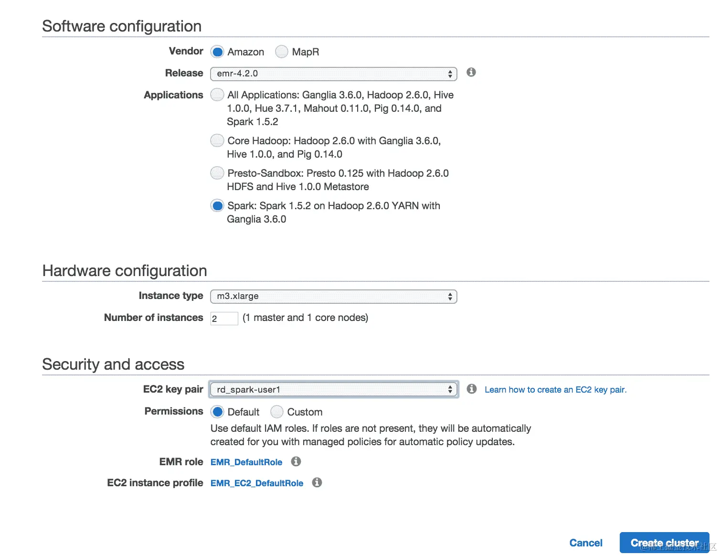Choose the All Applications option
This screenshot has height=555, width=720.
coord(217,95)
